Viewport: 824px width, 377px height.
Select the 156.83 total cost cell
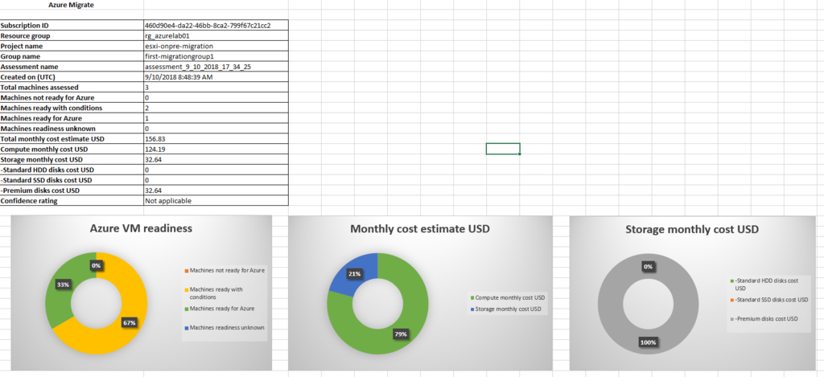pyautogui.click(x=216, y=139)
